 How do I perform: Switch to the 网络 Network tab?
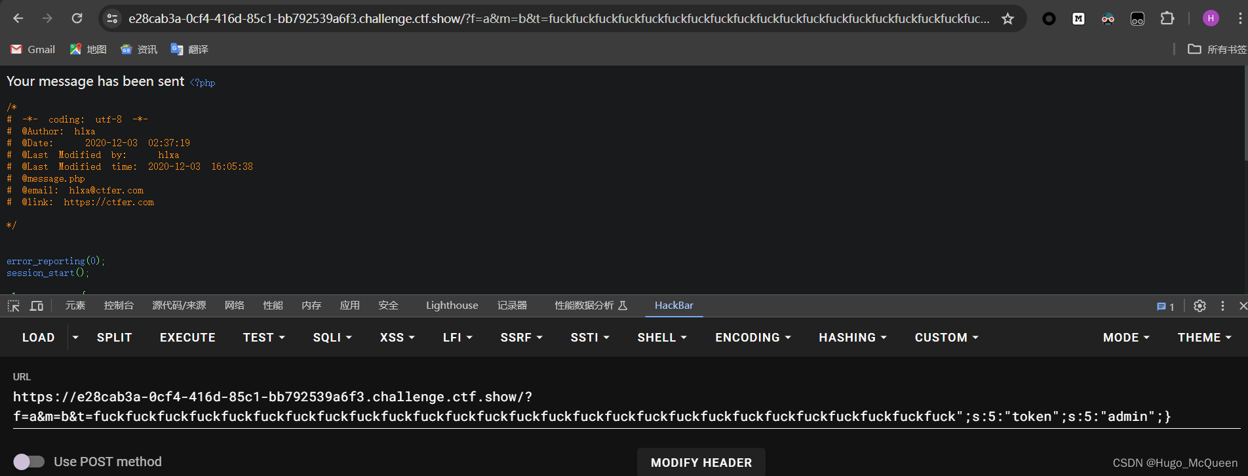tap(234, 306)
